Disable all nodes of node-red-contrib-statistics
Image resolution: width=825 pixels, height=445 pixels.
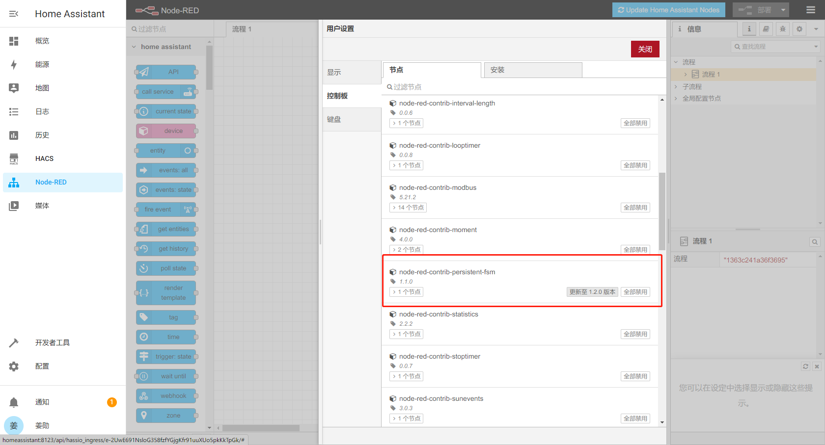coord(635,334)
